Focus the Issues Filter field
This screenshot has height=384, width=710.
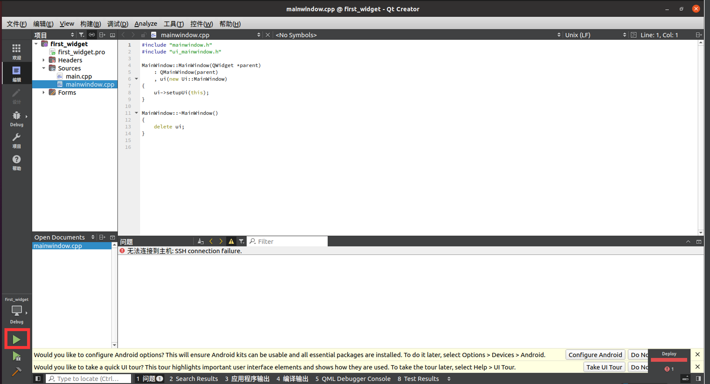click(288, 241)
